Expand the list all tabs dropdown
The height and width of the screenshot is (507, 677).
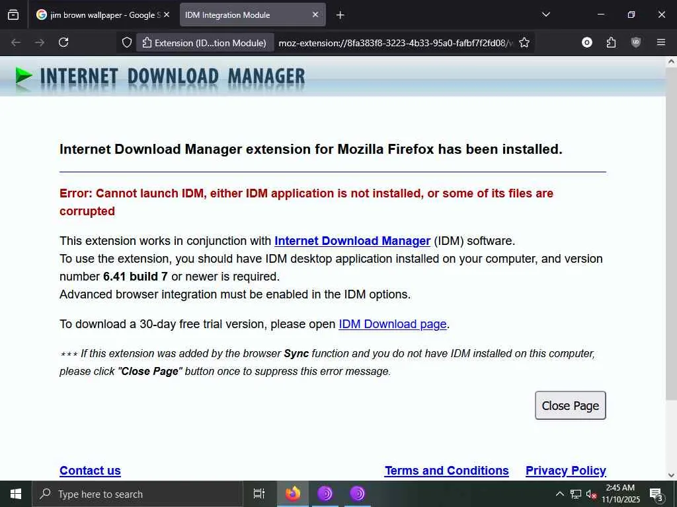click(545, 15)
